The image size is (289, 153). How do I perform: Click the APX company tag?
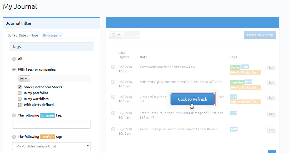tap(234, 129)
